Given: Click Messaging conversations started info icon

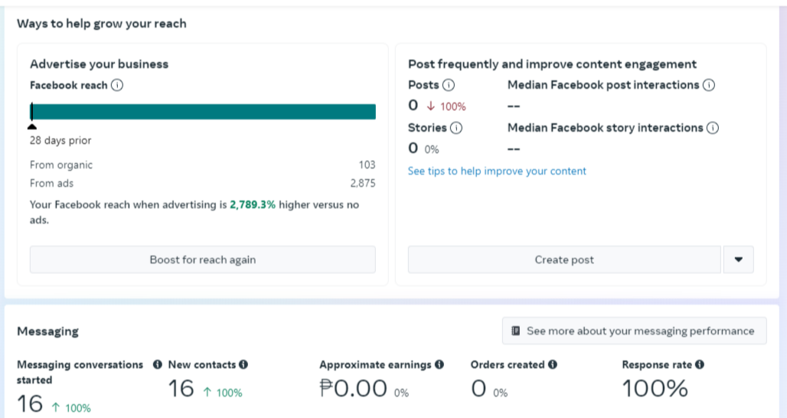Looking at the screenshot, I should pyautogui.click(x=158, y=365).
